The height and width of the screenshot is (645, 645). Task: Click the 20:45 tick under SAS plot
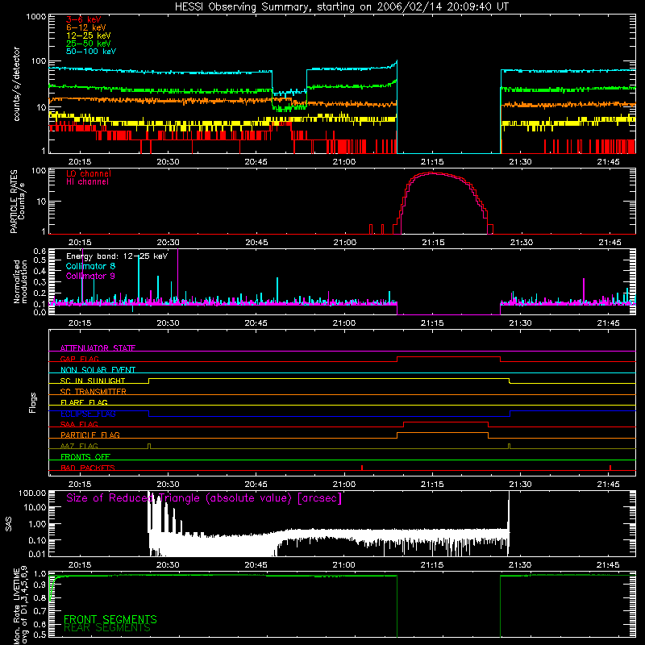pos(256,565)
